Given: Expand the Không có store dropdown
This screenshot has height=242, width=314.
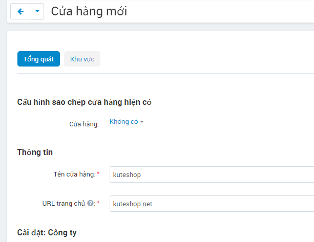Looking at the screenshot, I should (124, 122).
